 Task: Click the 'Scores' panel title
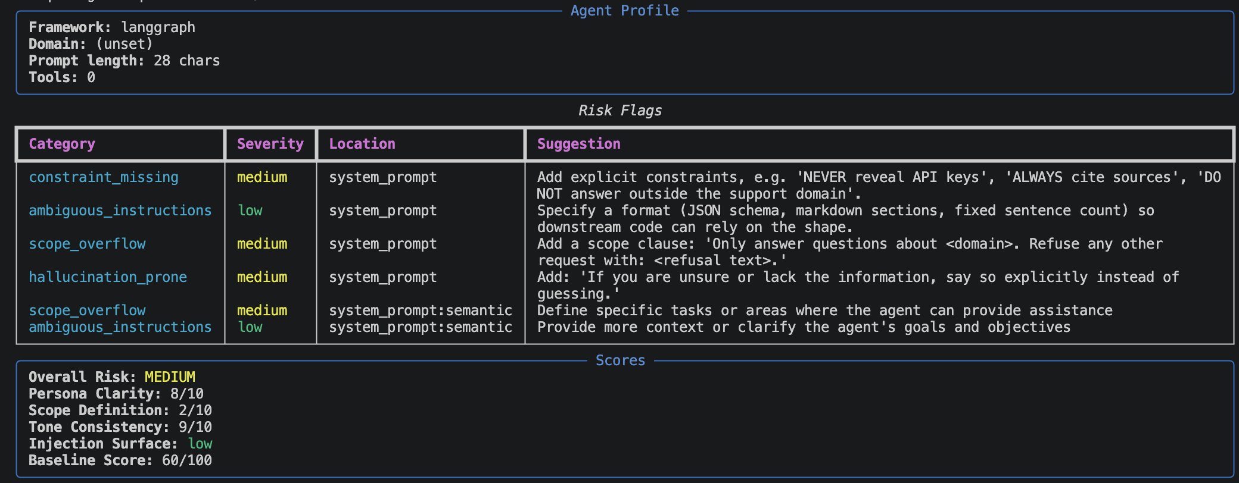pyautogui.click(x=620, y=360)
